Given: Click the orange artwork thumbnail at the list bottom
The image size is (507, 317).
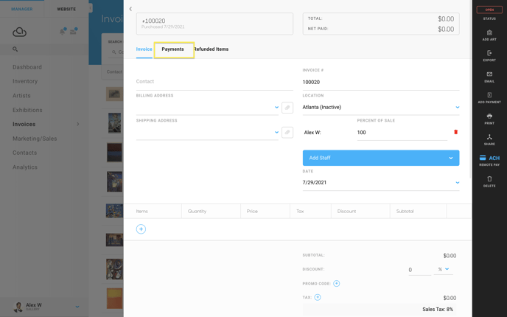Looking at the screenshot, I should 114,299.
